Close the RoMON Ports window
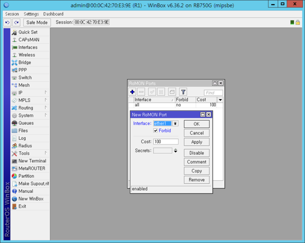This screenshot has width=305, height=243. click(x=220, y=83)
